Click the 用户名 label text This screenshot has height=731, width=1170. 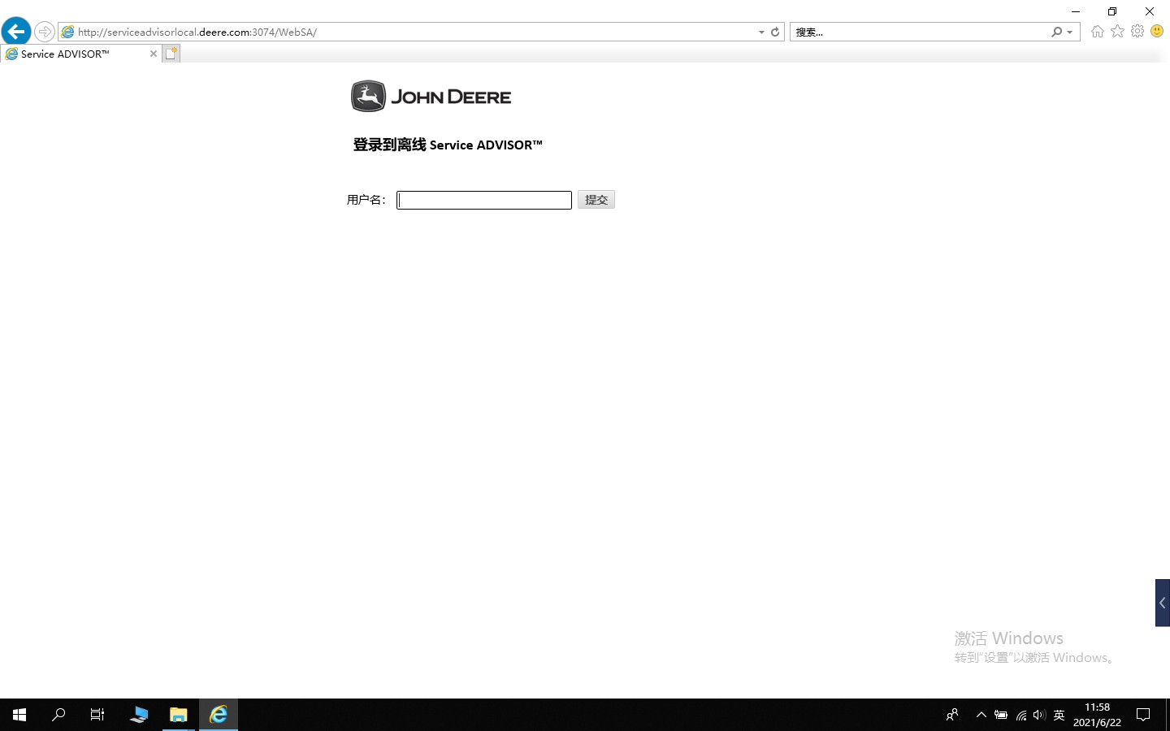pyautogui.click(x=366, y=200)
